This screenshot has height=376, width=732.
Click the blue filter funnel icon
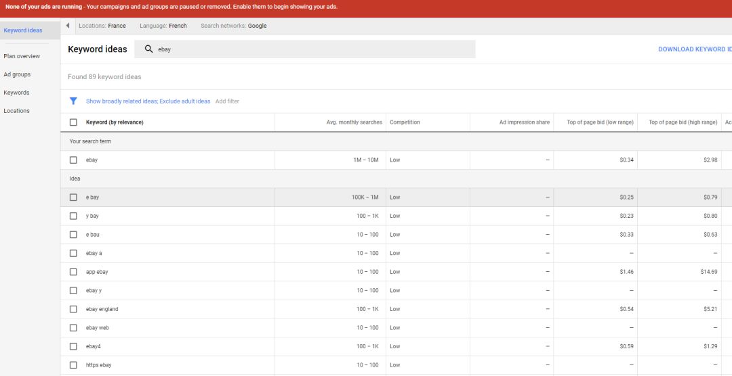click(x=73, y=101)
